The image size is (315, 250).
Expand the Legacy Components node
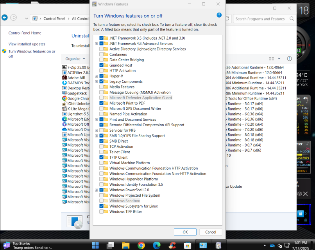point(97,82)
